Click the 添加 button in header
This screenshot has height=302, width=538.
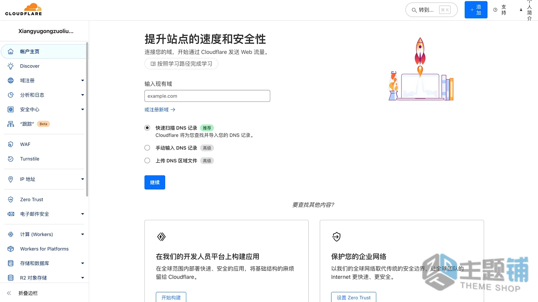(x=476, y=10)
